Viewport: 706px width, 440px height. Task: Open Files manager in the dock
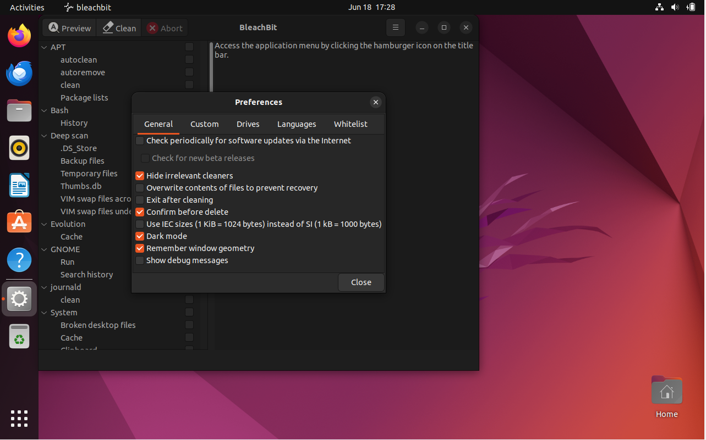(19, 110)
